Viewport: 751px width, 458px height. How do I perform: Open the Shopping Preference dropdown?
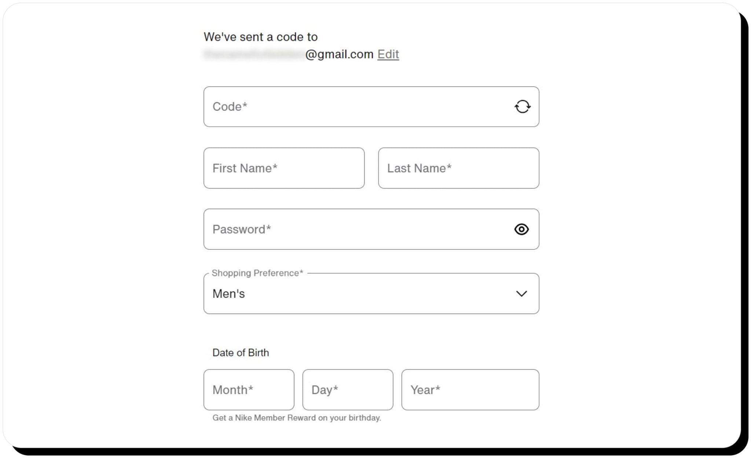(x=371, y=293)
